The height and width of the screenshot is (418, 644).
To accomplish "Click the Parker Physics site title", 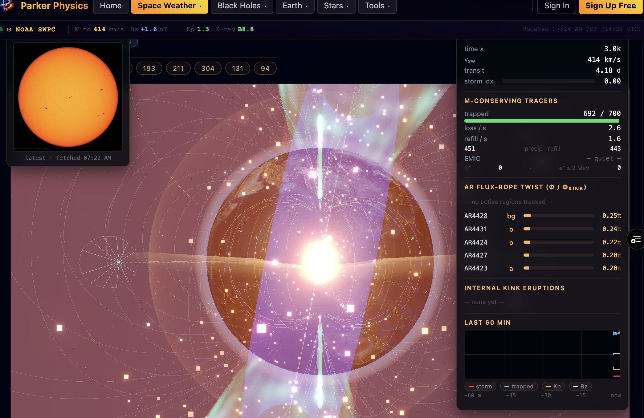I will (55, 6).
